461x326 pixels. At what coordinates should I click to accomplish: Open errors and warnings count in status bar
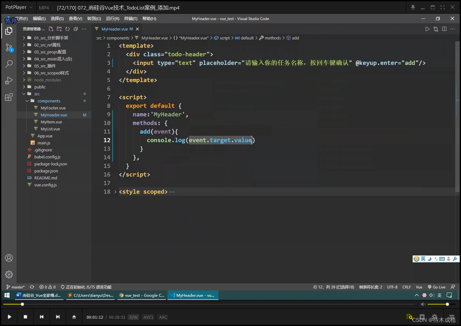(47, 287)
